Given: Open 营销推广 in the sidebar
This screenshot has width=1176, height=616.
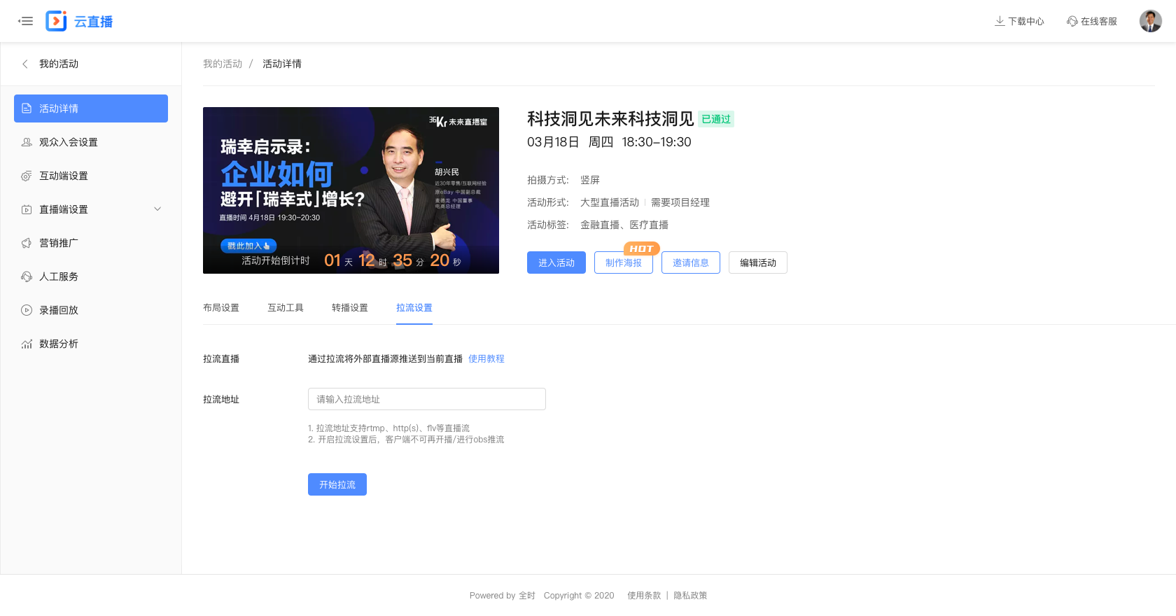Looking at the screenshot, I should 59,243.
